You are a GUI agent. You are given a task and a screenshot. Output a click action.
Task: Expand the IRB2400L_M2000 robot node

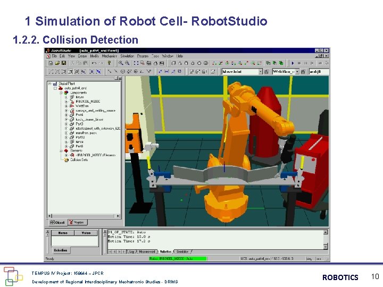66,102
